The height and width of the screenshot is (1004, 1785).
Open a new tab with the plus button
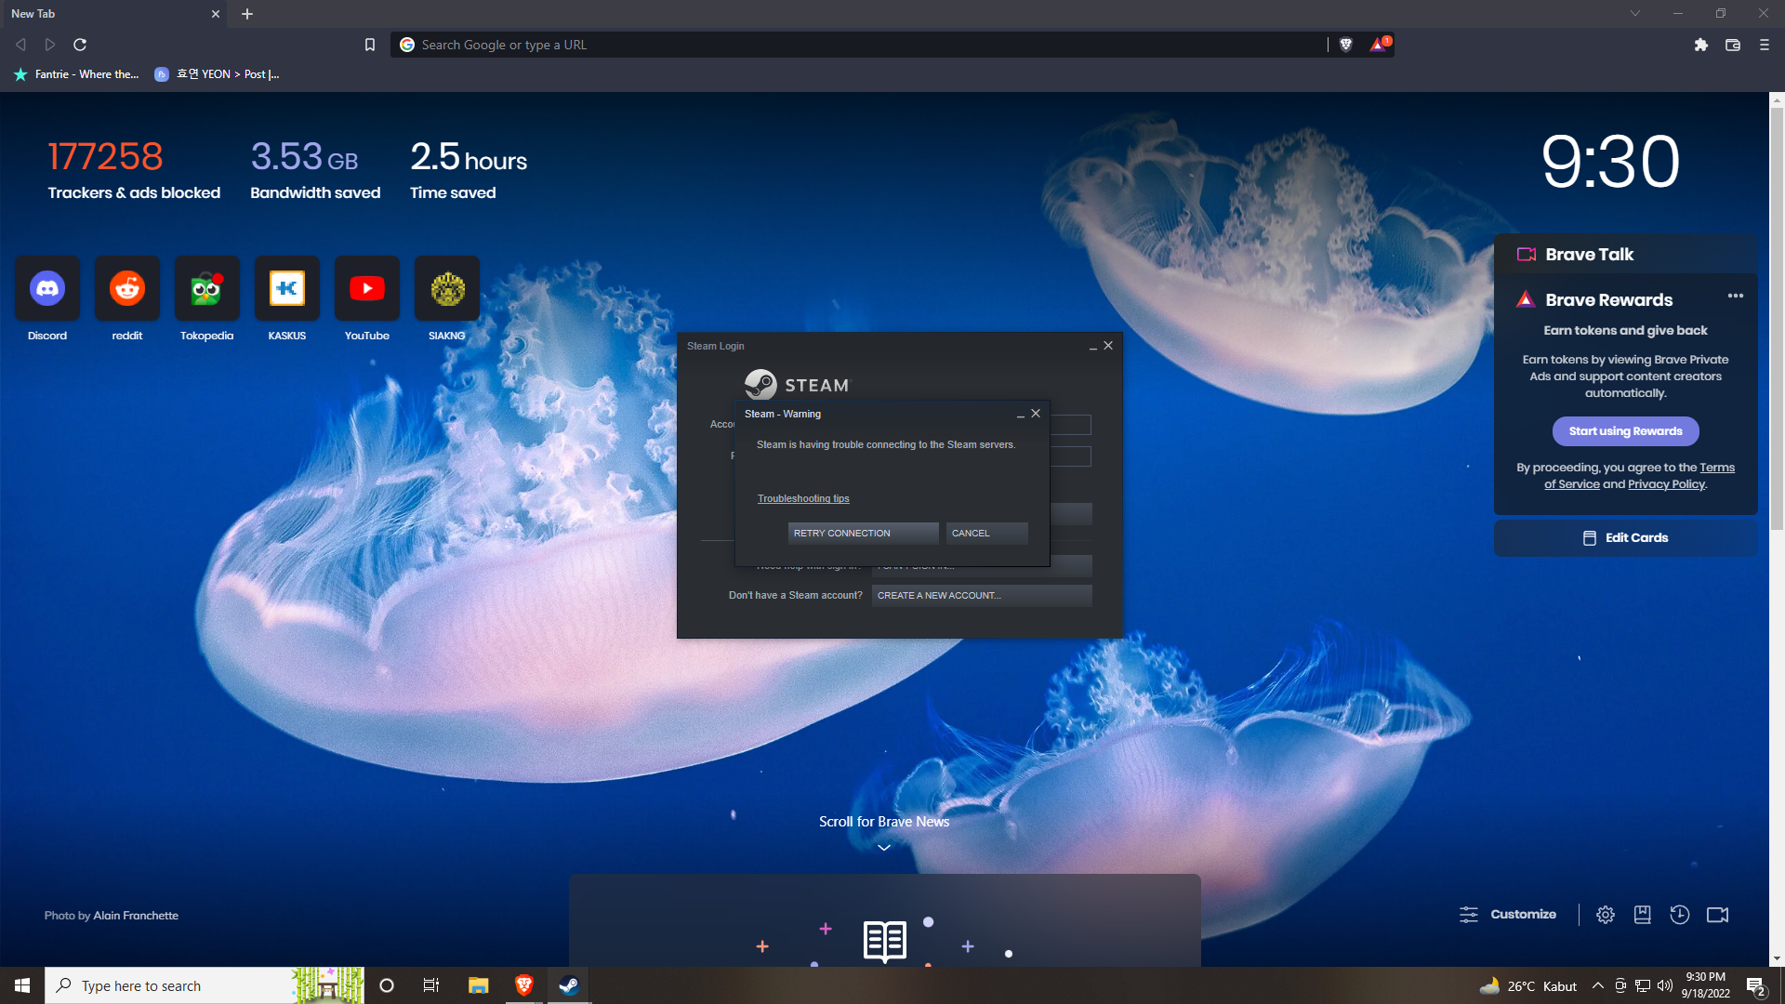tap(247, 14)
